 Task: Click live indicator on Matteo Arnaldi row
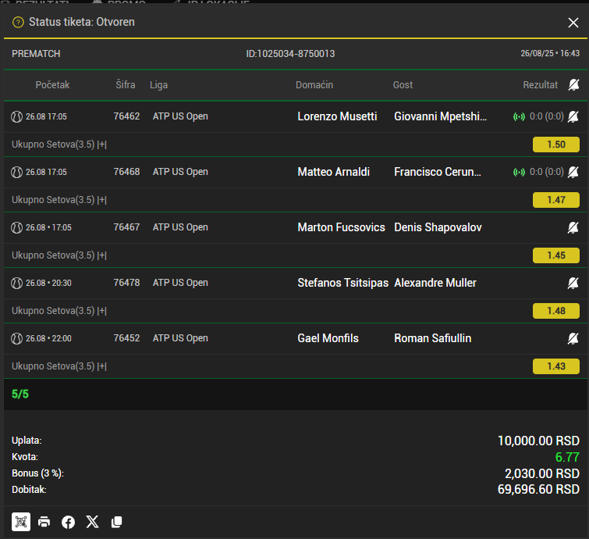[x=519, y=173]
